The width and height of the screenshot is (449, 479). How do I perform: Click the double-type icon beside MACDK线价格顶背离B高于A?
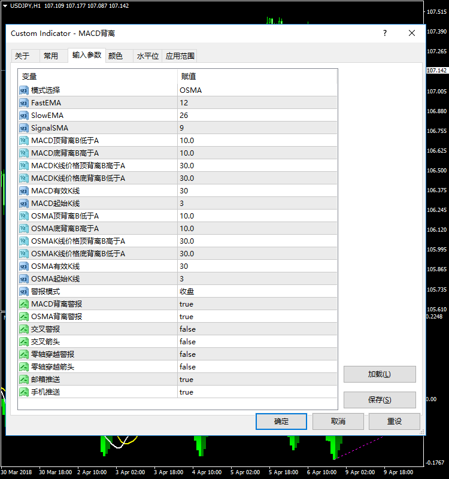[24, 166]
